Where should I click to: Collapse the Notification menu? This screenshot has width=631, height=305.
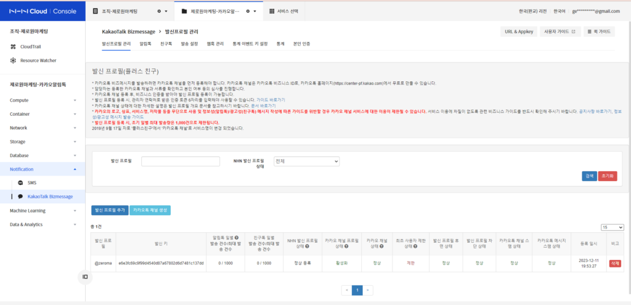(x=43, y=169)
